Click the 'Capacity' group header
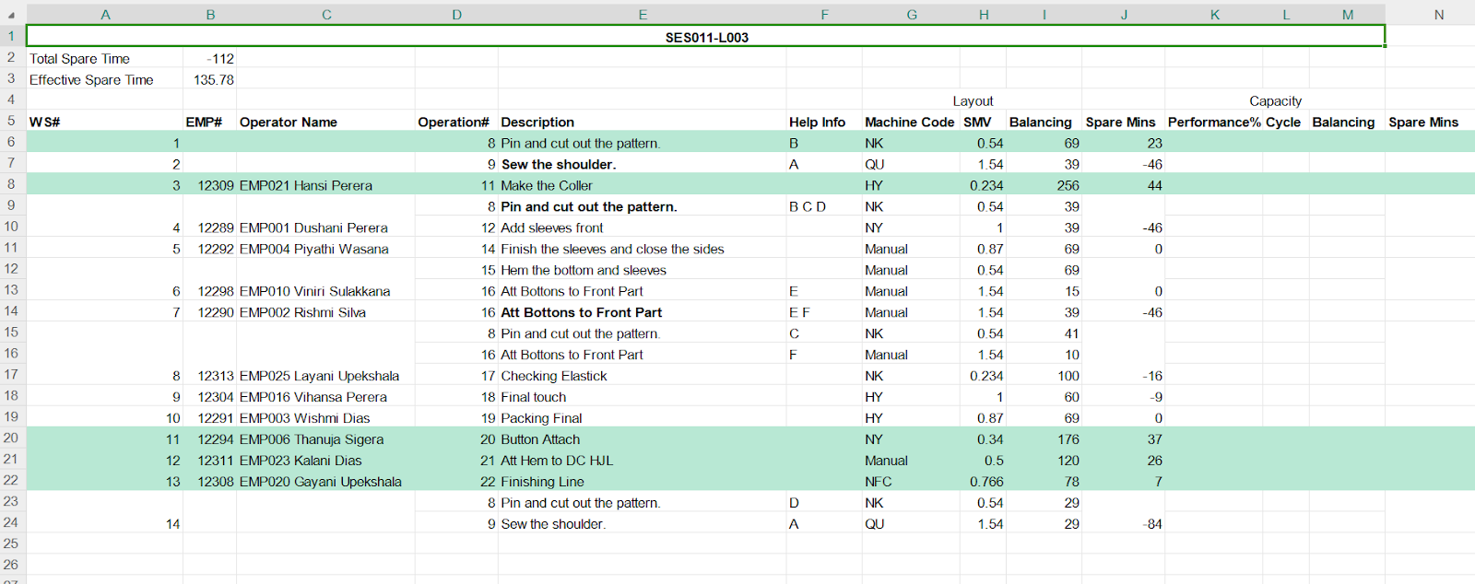Viewport: 1475px width, 584px height. (1275, 100)
